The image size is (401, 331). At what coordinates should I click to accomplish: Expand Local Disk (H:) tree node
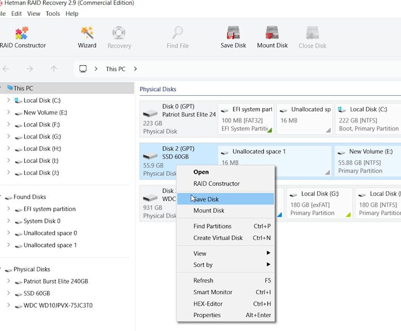coord(8,148)
